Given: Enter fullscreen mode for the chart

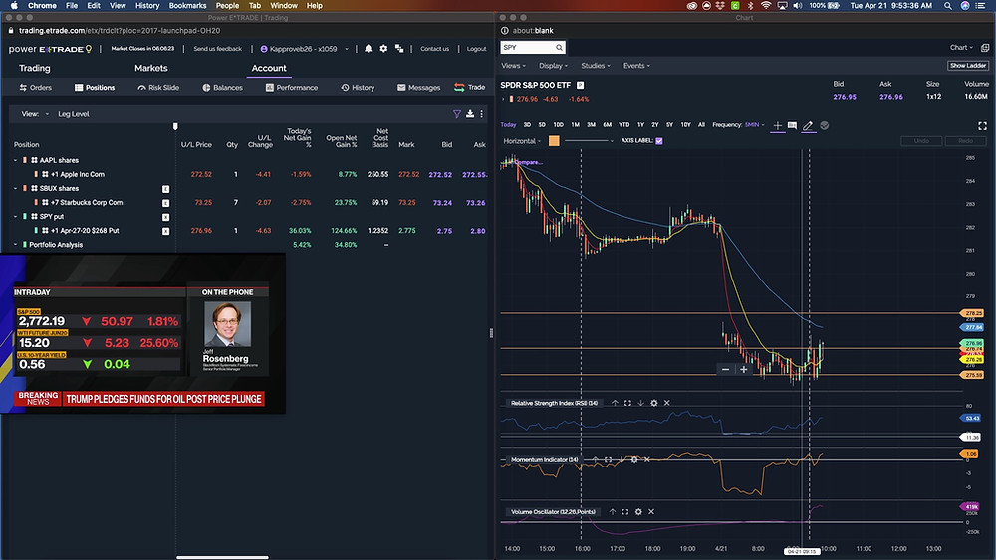Looking at the screenshot, I should click(982, 125).
